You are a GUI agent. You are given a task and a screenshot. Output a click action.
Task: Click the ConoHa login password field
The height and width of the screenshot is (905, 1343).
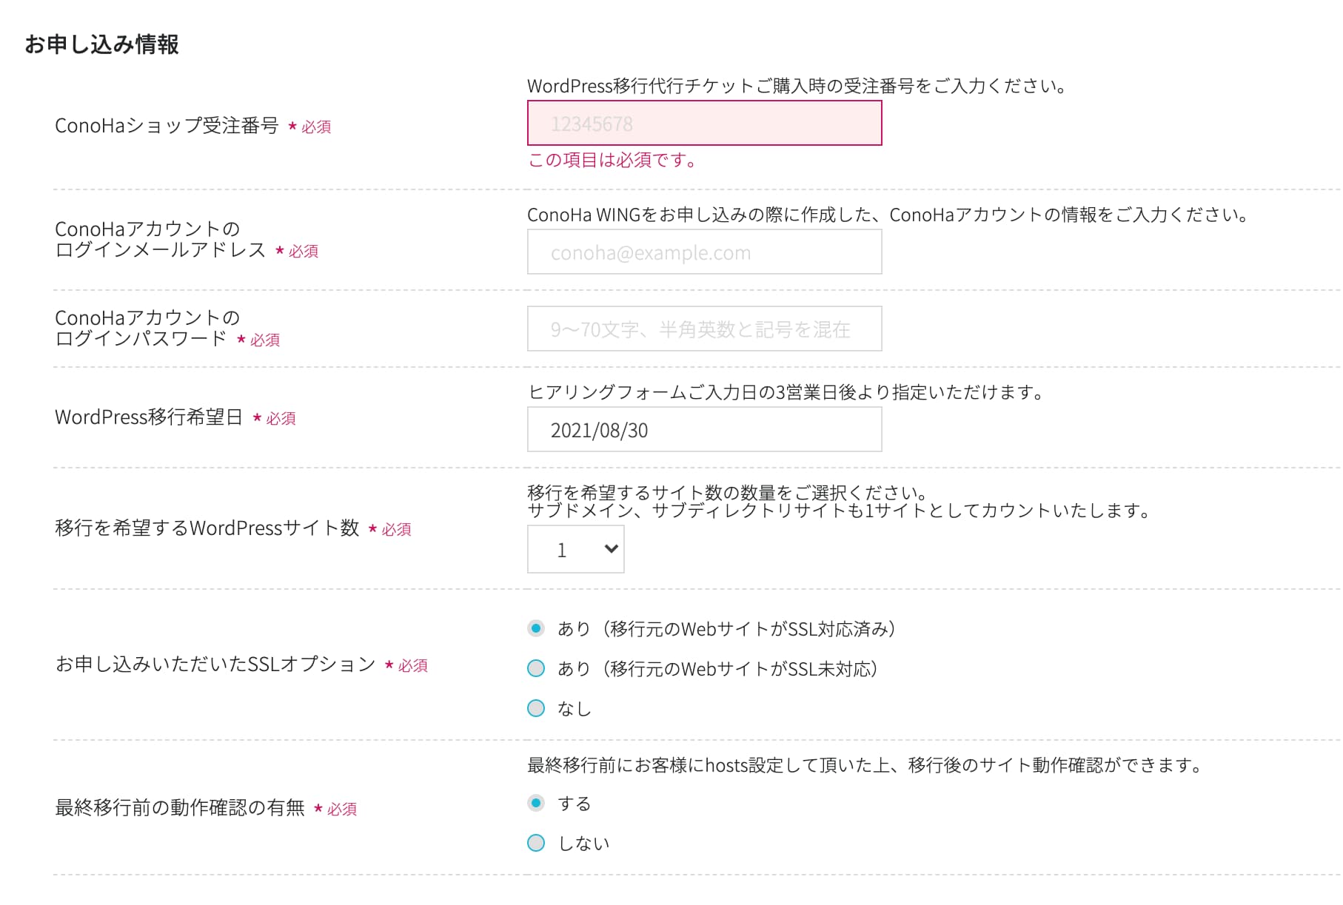point(704,329)
